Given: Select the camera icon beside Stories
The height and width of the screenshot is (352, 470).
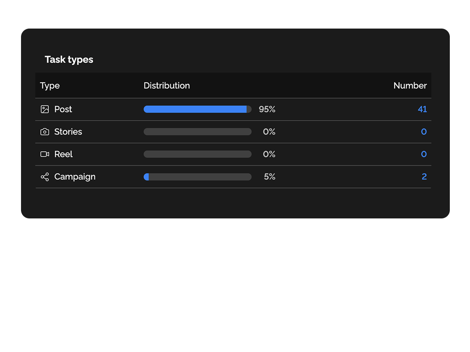Looking at the screenshot, I should click(x=45, y=131).
